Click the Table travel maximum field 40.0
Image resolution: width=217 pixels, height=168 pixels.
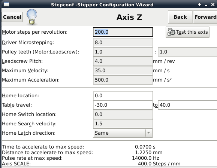[x=187, y=105]
